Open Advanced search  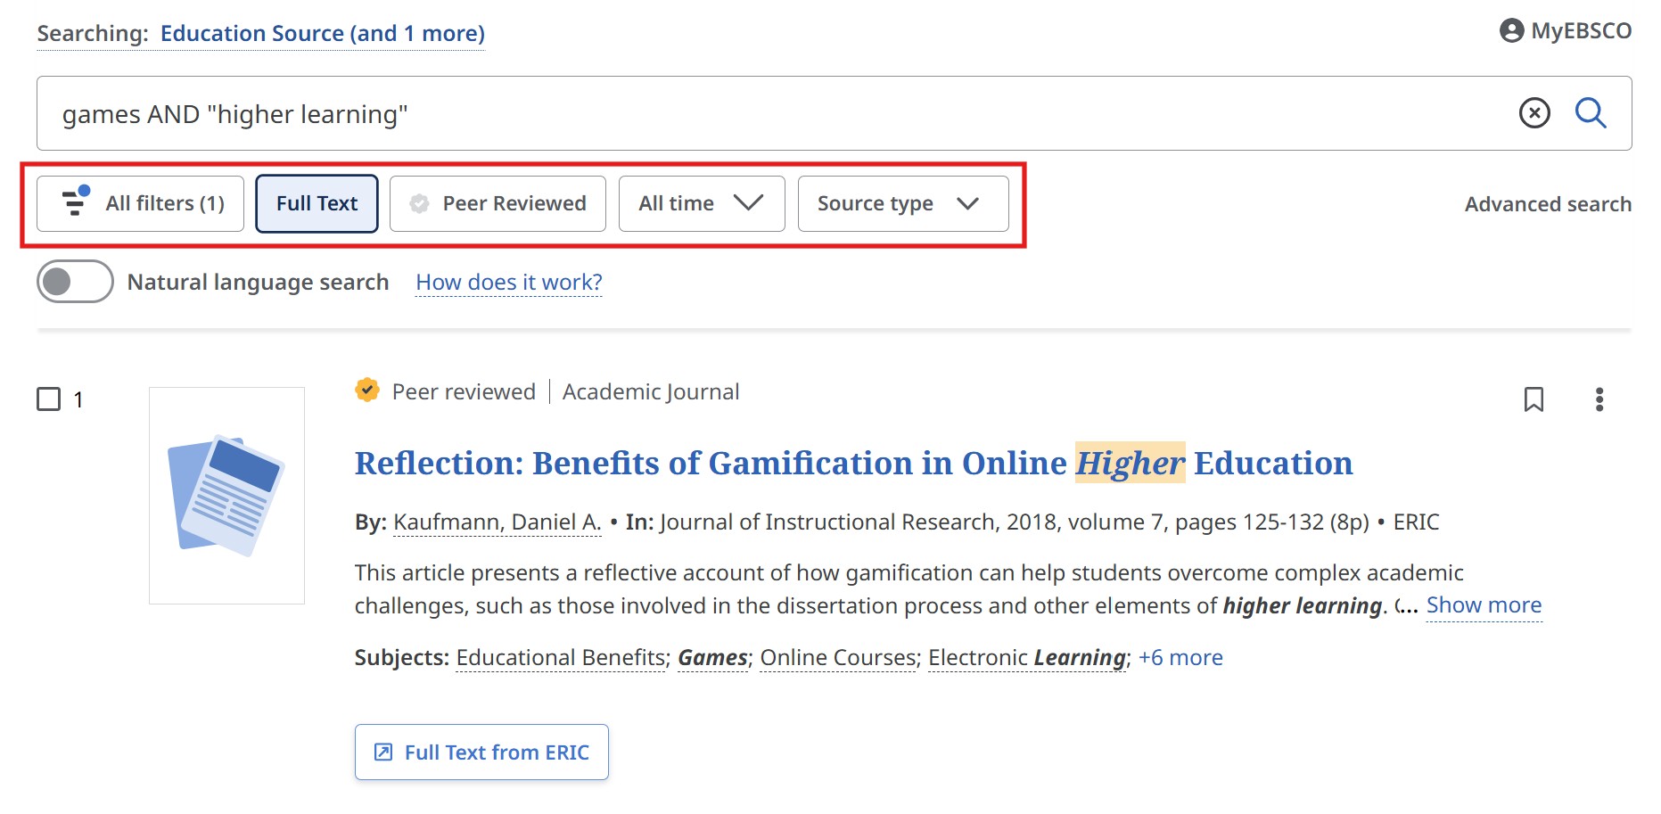[1548, 203]
